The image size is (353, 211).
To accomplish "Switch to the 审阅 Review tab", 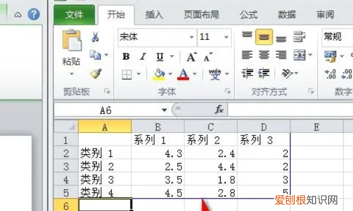I will click(325, 15).
